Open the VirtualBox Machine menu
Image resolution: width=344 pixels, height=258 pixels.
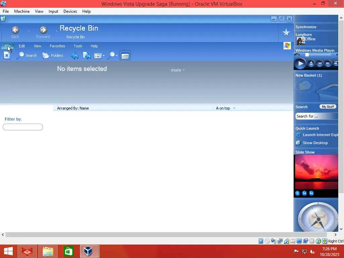click(22, 11)
